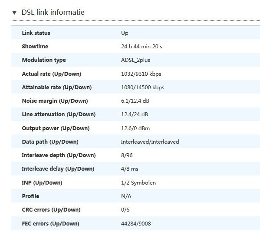Select the value '12.6/0 dBm'
Screen dimensions: 260x239
135,128
